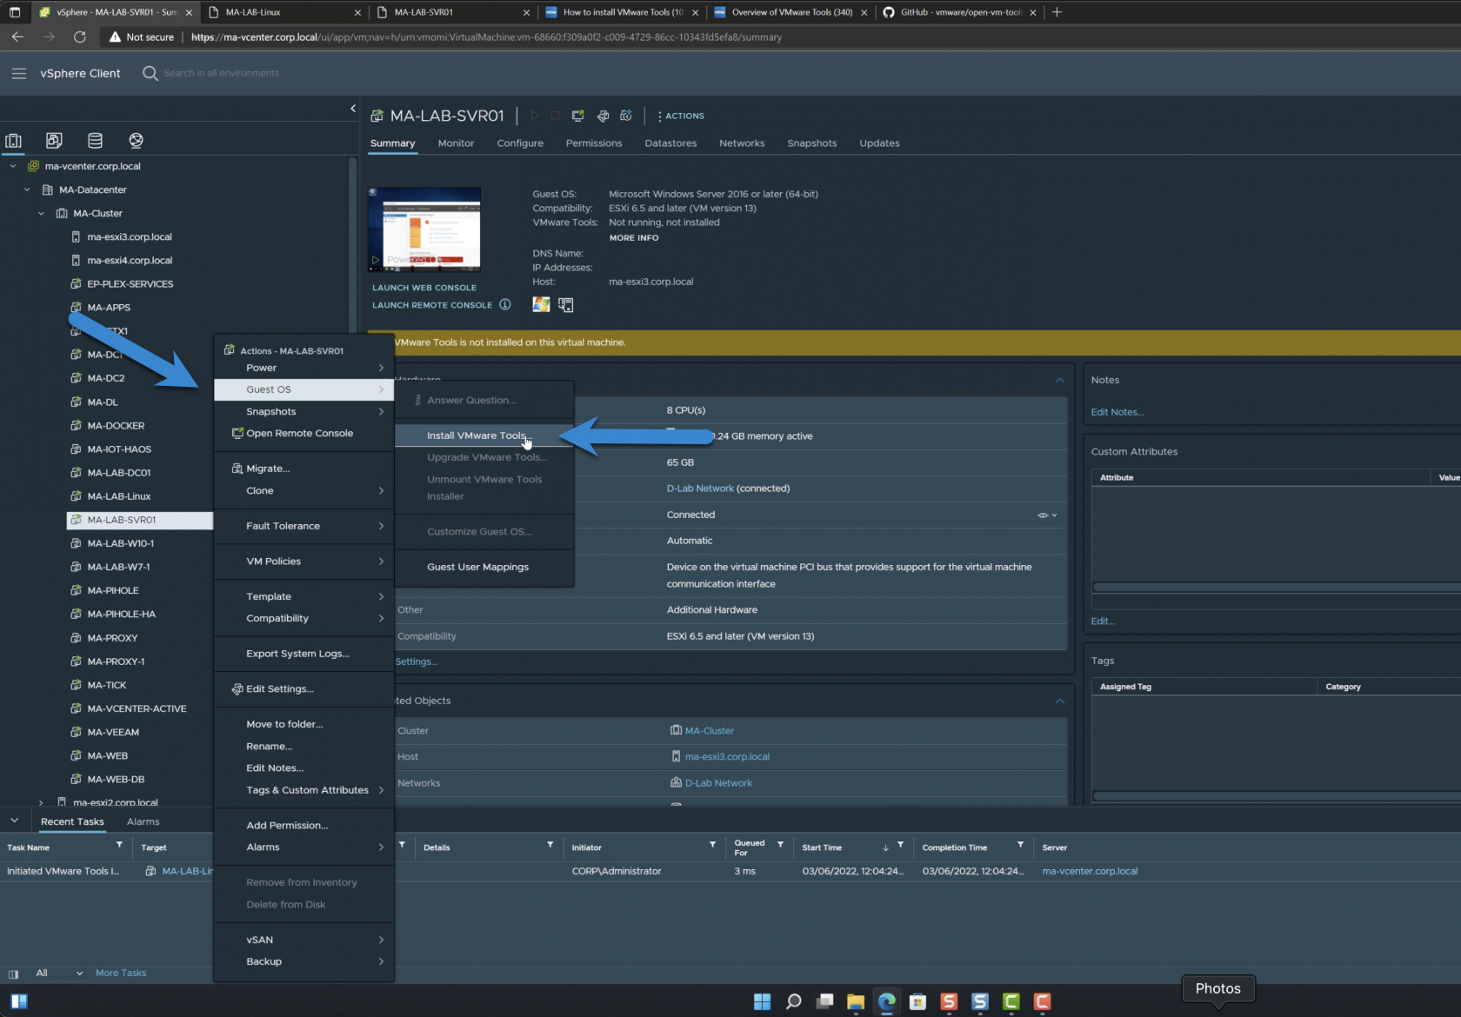Screen dimensions: 1461x1017
Task: Choose Migrate in the context menu
Action: click(x=304, y=469)
